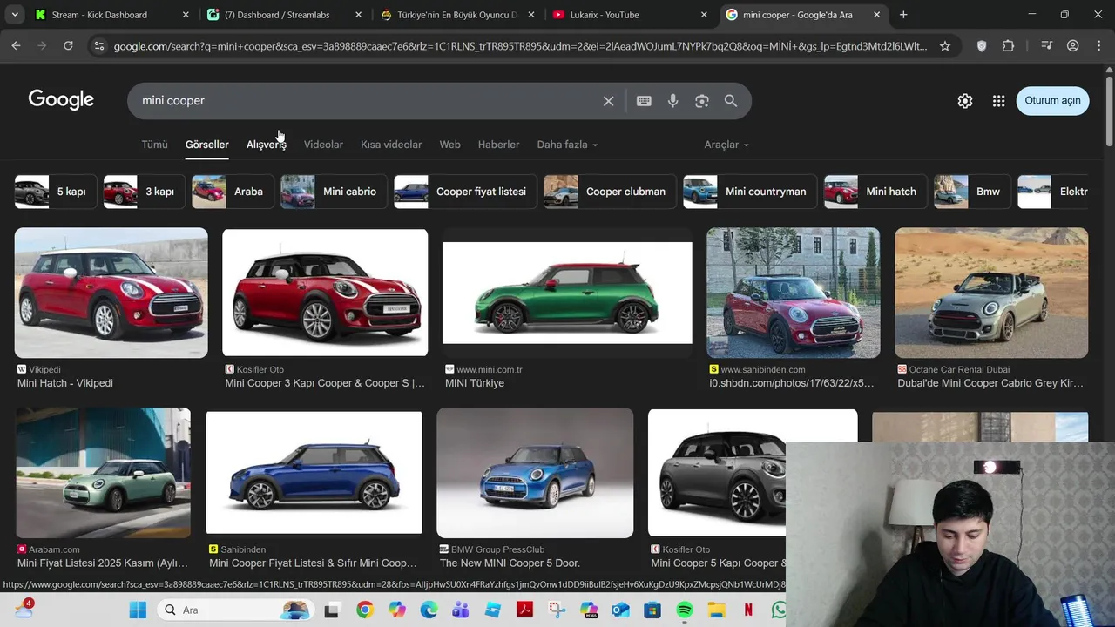The height and width of the screenshot is (627, 1115).
Task: Click the mini cooper search field
Action: [x=366, y=101]
